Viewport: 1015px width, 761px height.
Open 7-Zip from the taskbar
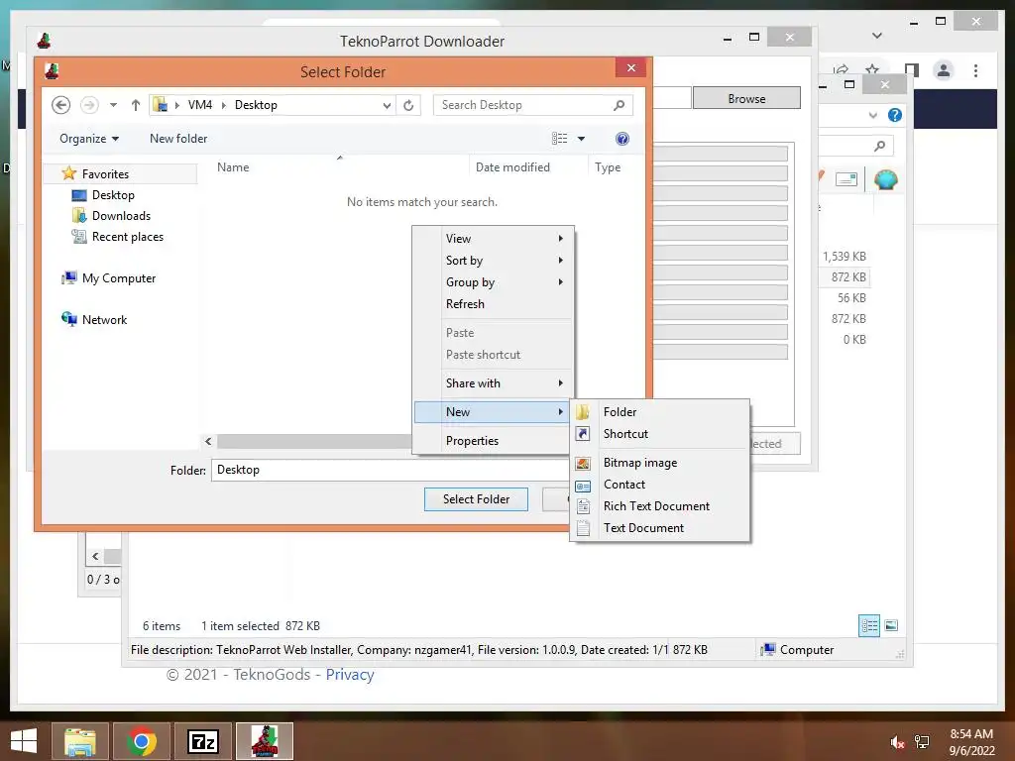point(203,741)
